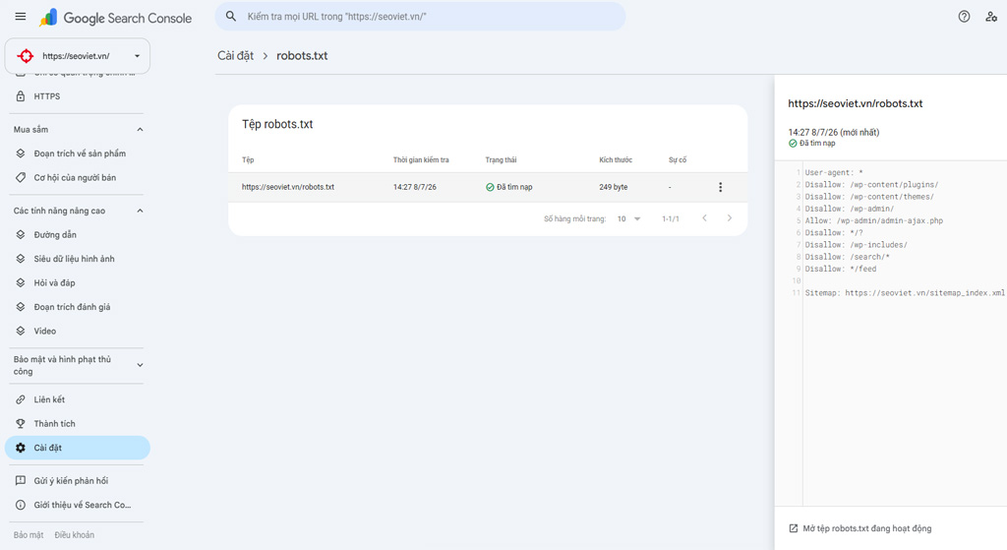Open Gửi ý kiến phản hồi
This screenshot has height=550, width=1007.
[x=77, y=480]
